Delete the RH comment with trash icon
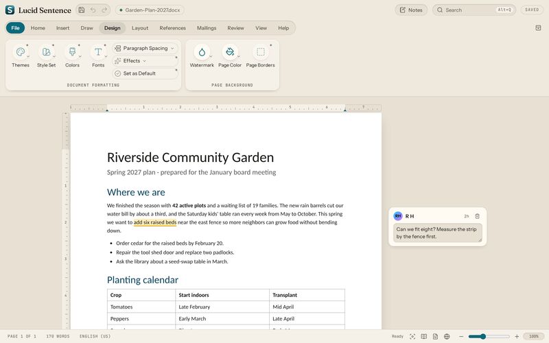Viewport: 549px width, 343px height. (x=477, y=216)
